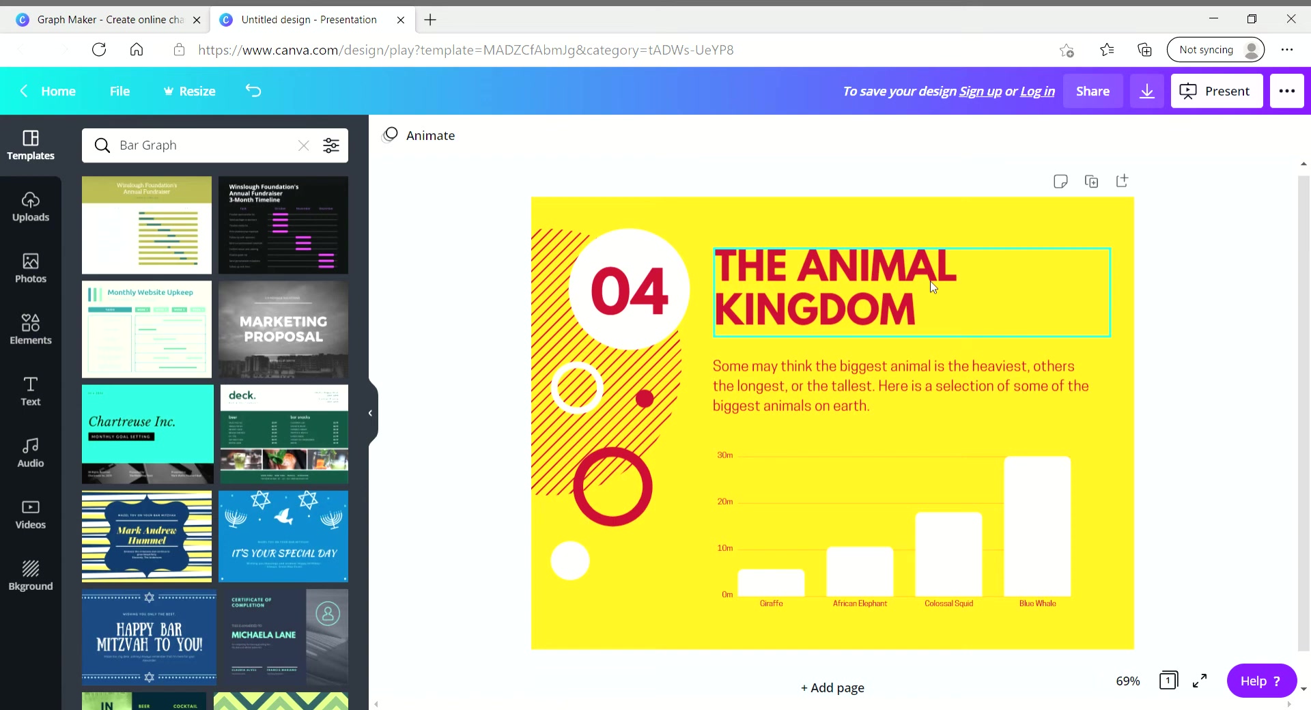This screenshot has height=710, width=1311.
Task: Enter fullscreen mode with arrows icon
Action: point(1200,681)
